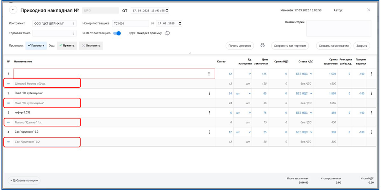Click Добавить позицию at the bottom
The height and width of the screenshot is (190, 381).
coord(24,180)
